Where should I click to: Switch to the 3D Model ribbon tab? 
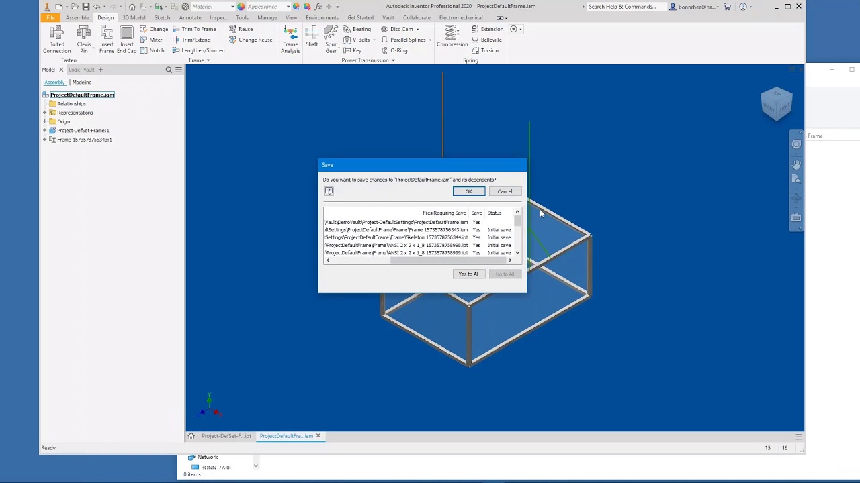[x=134, y=18]
